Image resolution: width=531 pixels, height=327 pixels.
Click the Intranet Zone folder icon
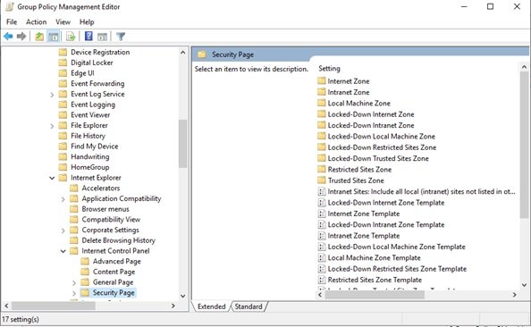322,92
